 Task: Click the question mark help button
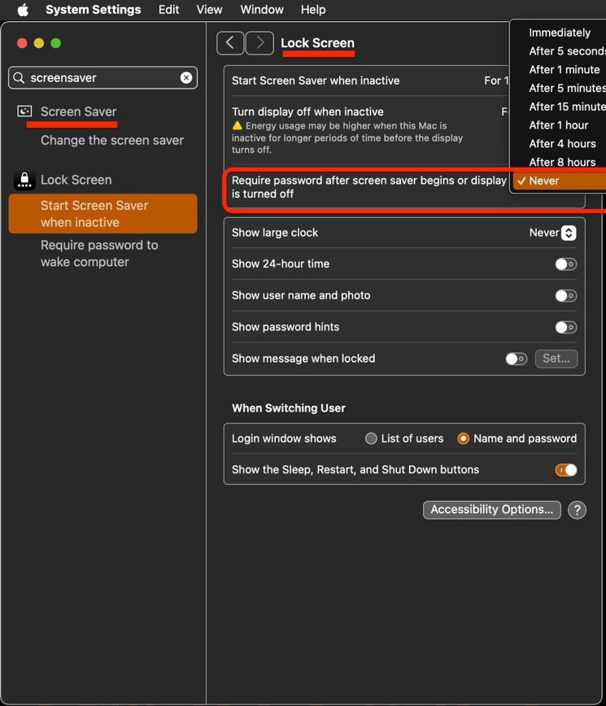click(578, 510)
